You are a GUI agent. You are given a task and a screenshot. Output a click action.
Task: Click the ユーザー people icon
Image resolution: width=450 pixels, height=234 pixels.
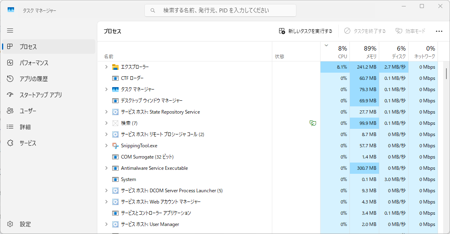[10, 110]
